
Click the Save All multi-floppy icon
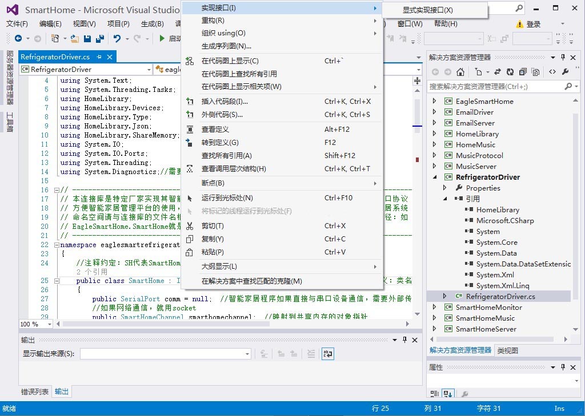pyautogui.click(x=99, y=38)
